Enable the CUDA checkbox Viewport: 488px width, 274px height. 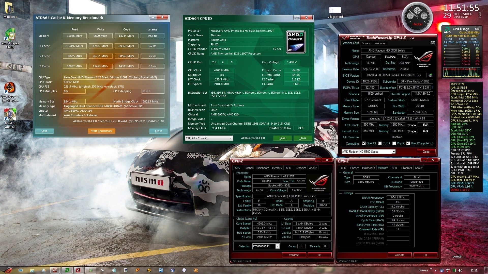pyautogui.click(x=380, y=144)
